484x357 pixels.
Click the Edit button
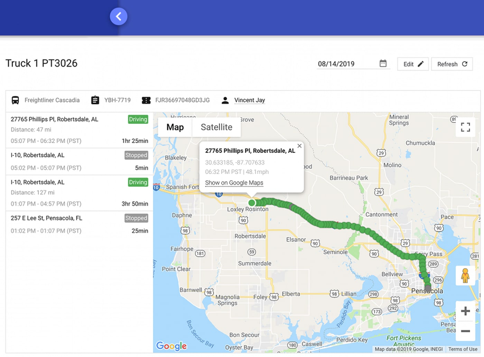point(413,64)
